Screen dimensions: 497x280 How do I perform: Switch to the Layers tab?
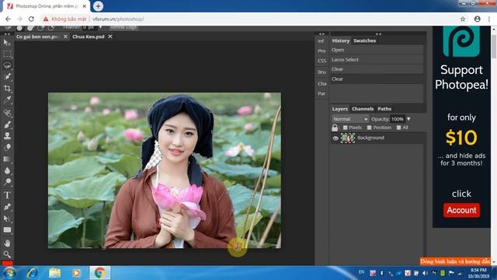tap(340, 109)
